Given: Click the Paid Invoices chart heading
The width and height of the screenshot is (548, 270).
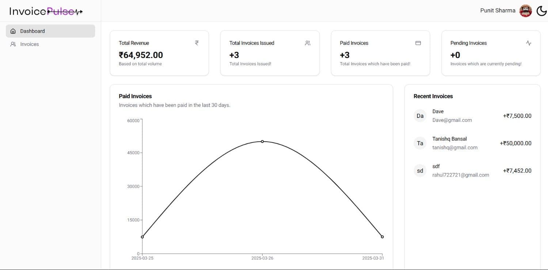Looking at the screenshot, I should pyautogui.click(x=135, y=96).
